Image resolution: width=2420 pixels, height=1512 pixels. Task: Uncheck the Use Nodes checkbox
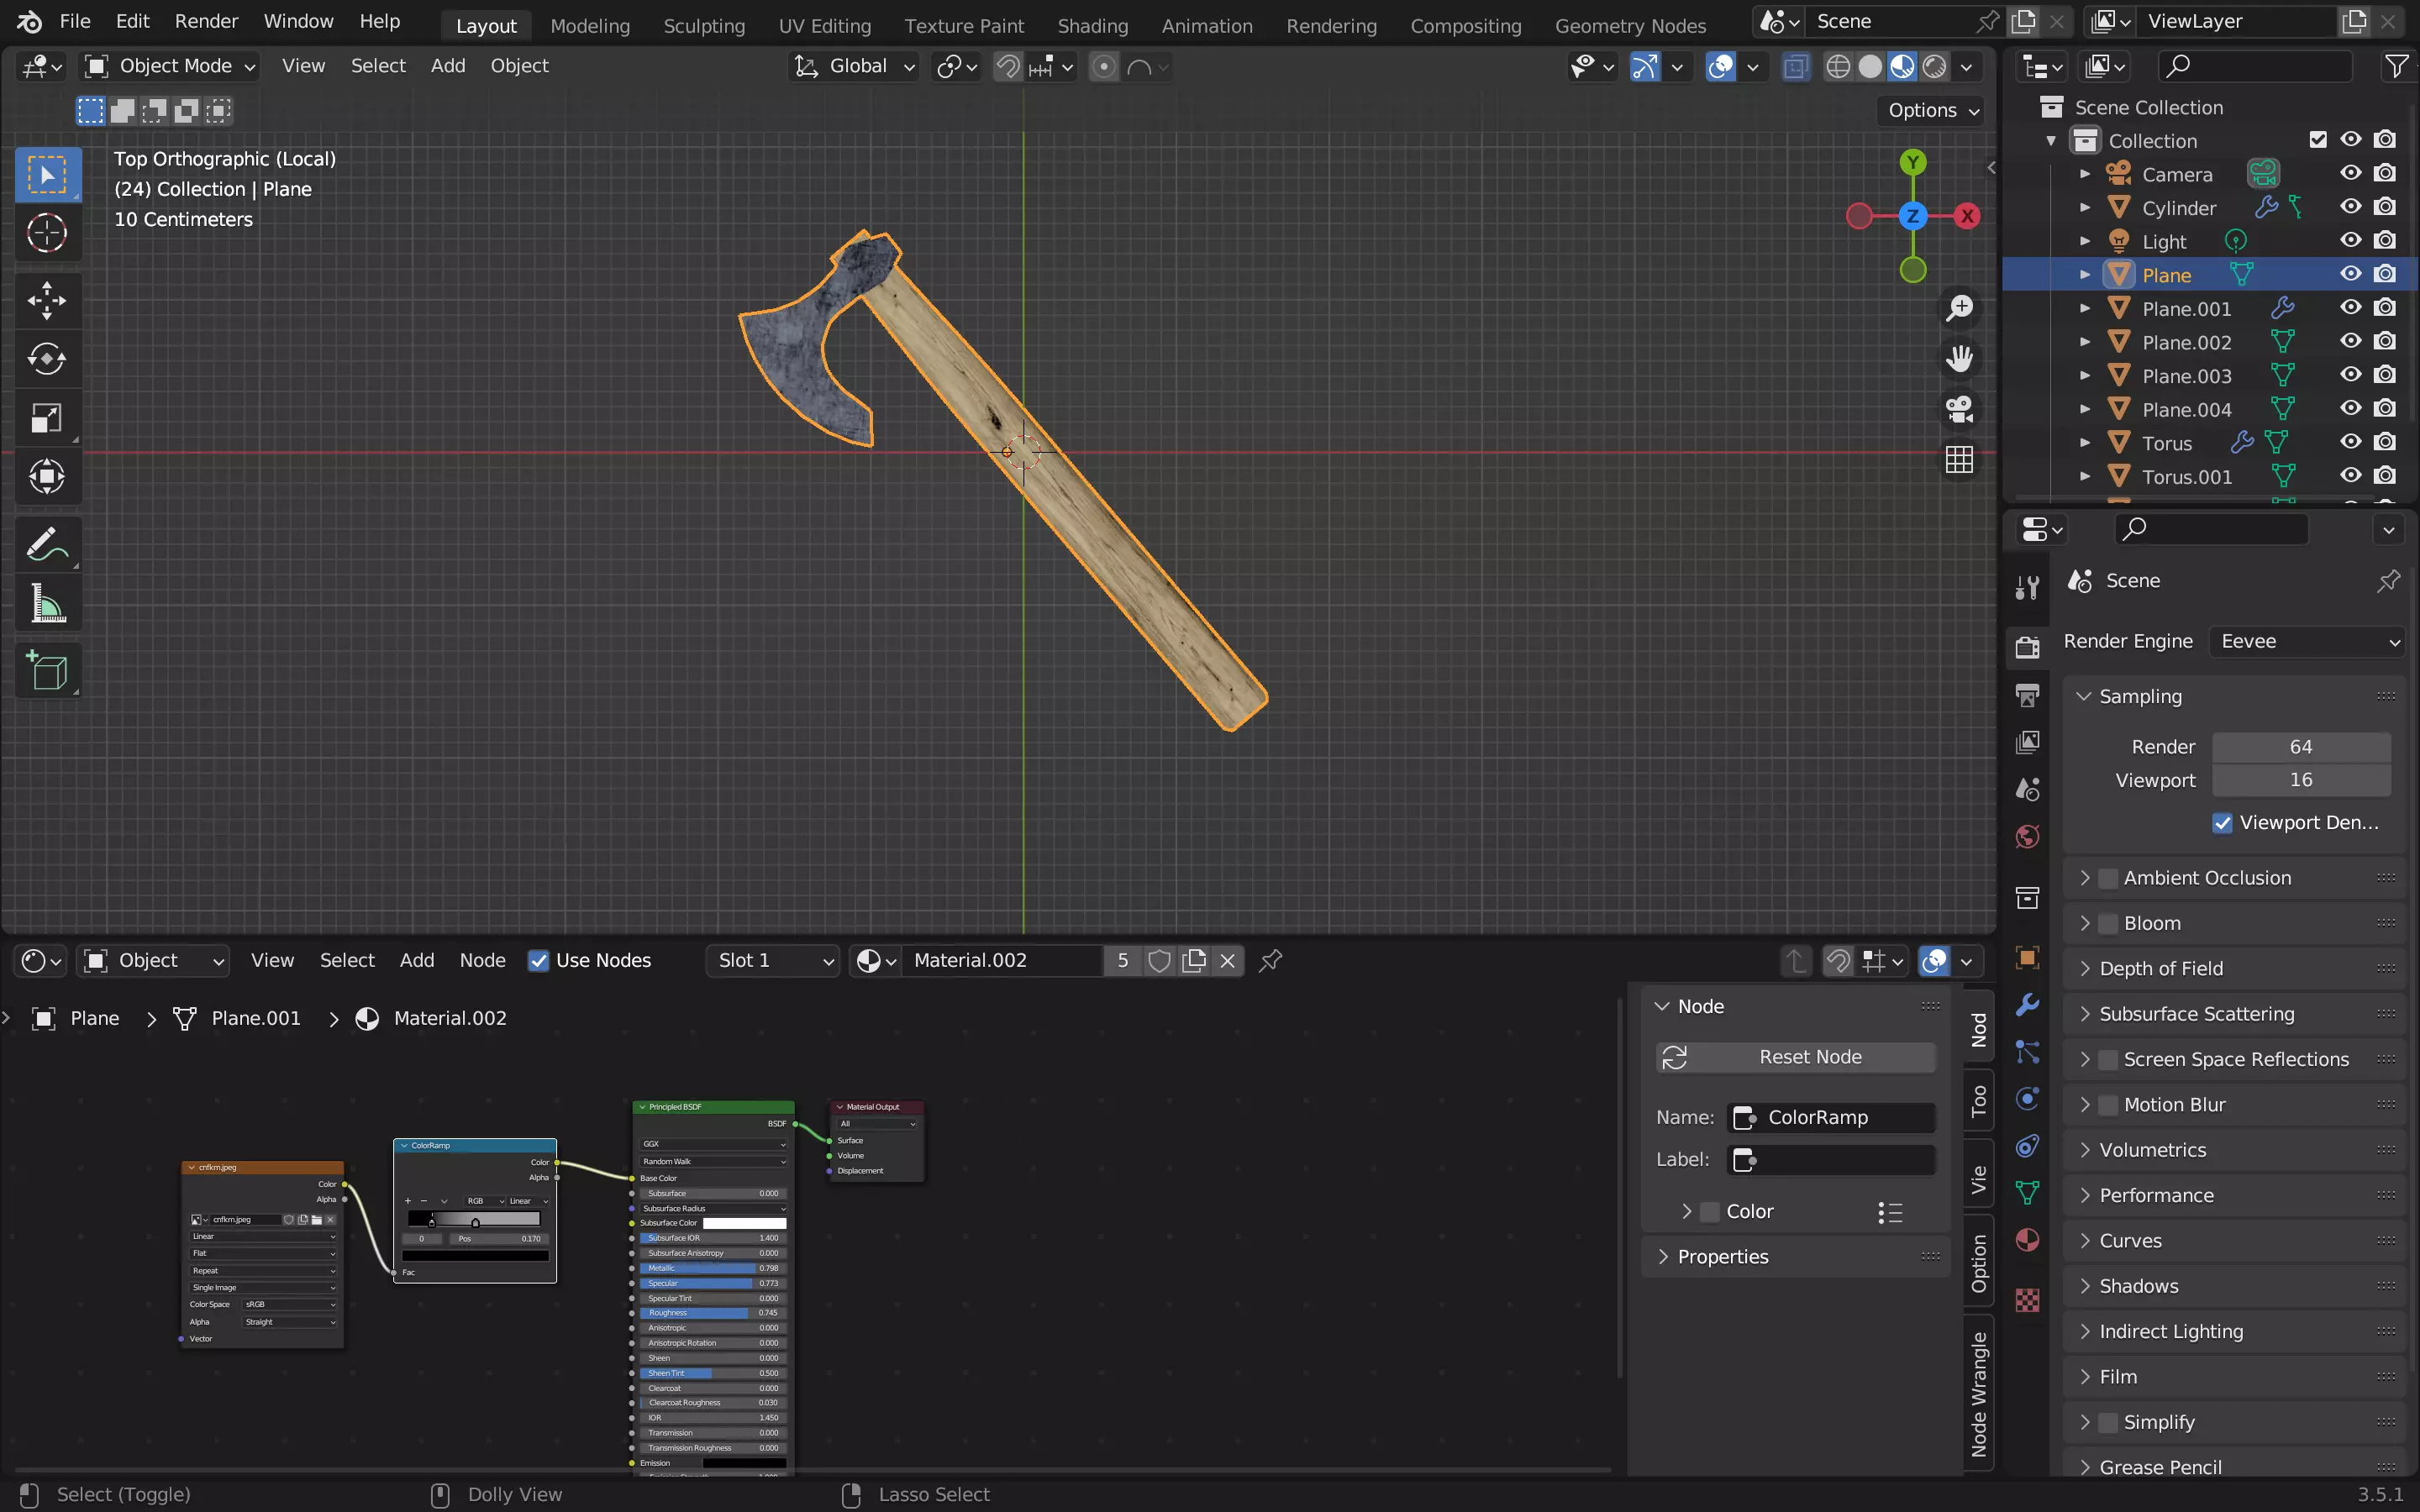538,960
